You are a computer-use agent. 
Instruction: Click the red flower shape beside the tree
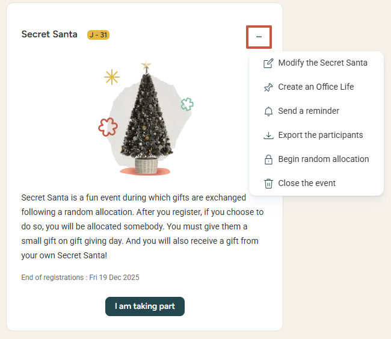[108, 127]
